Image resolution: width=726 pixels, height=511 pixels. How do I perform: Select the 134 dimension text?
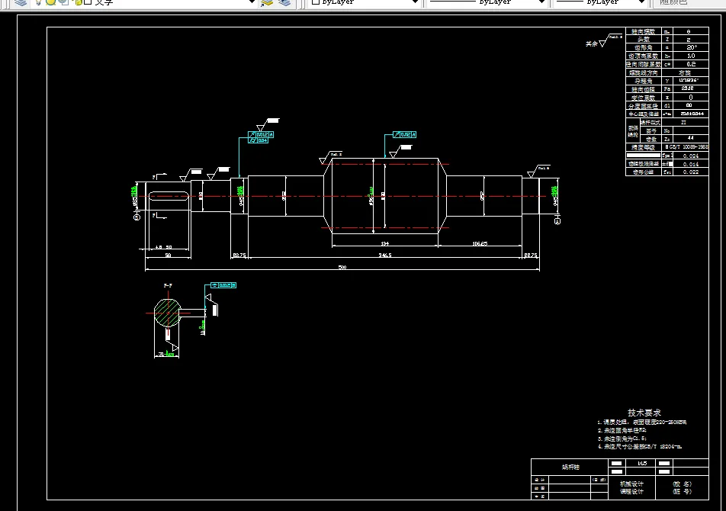coord(385,243)
